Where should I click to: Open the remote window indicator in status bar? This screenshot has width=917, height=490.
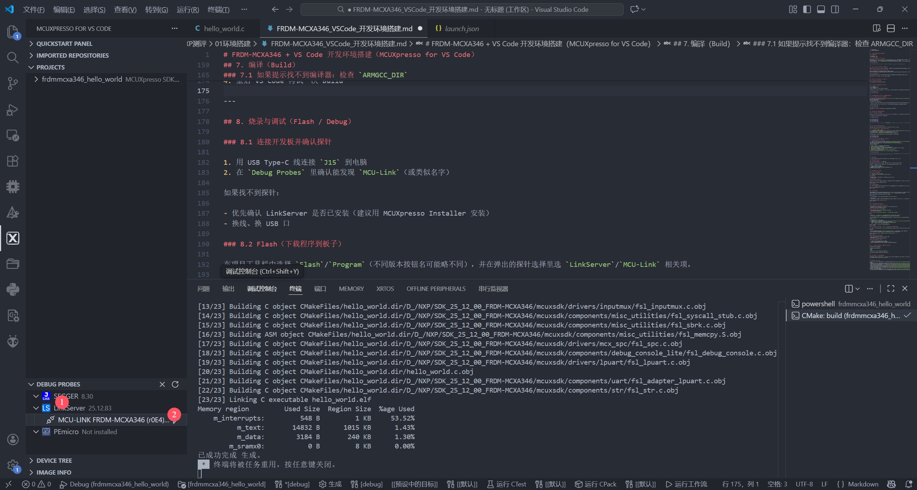pyautogui.click(x=9, y=484)
